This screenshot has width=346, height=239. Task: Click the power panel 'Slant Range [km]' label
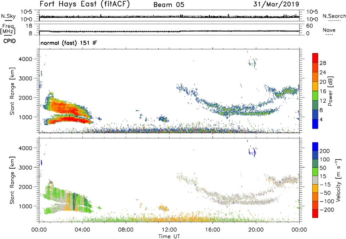12,91
